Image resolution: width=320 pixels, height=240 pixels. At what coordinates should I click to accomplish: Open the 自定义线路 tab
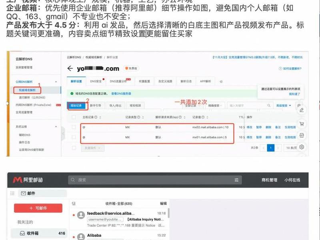[165, 81]
